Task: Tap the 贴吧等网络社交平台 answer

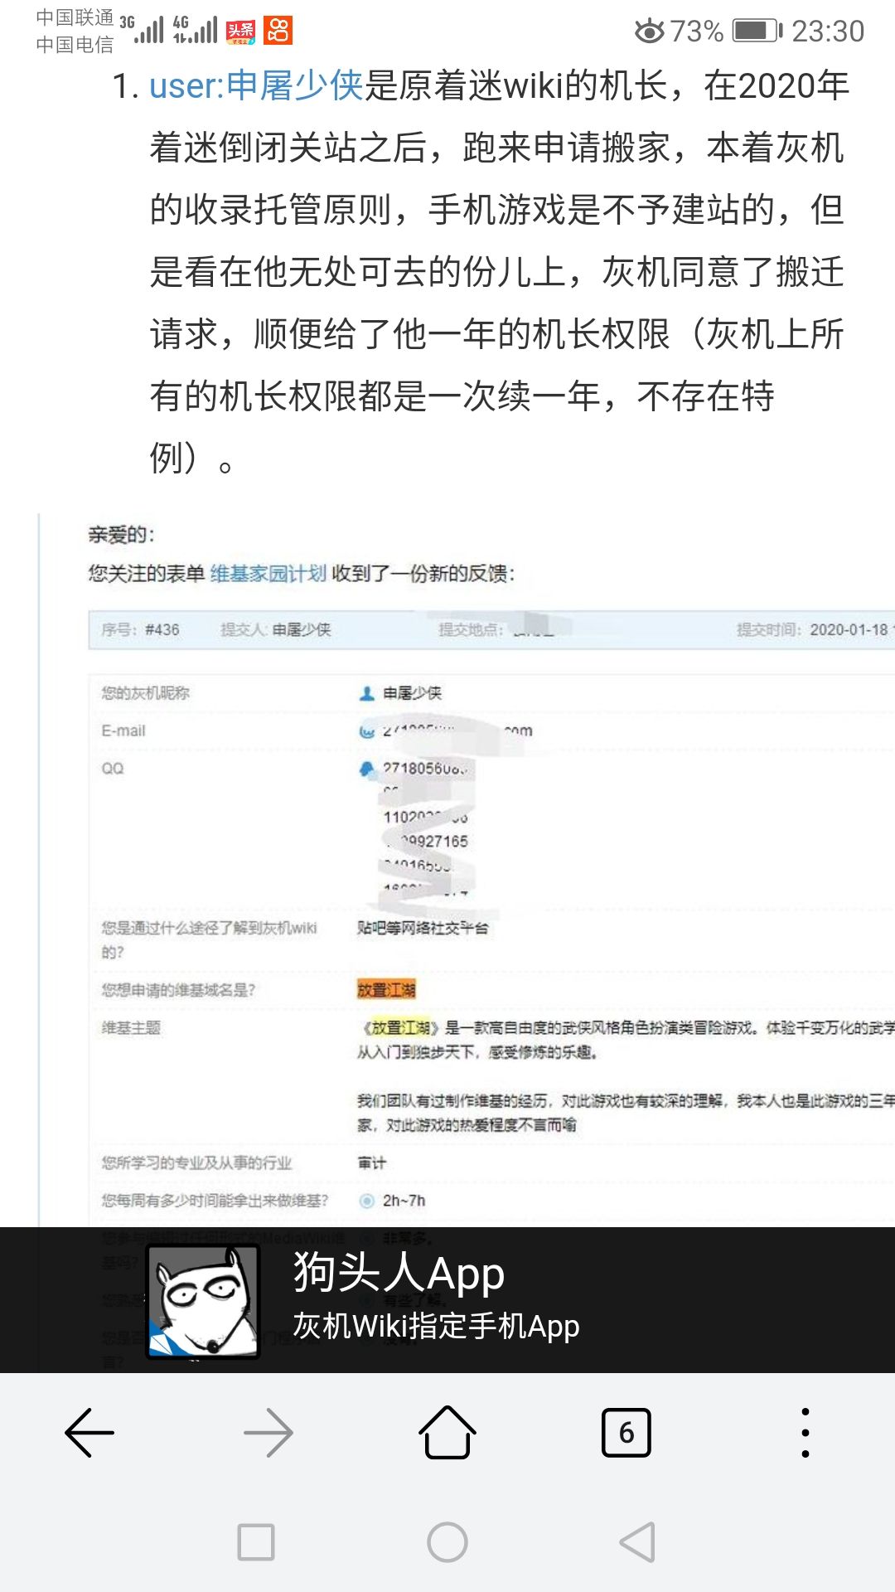Action: [423, 928]
